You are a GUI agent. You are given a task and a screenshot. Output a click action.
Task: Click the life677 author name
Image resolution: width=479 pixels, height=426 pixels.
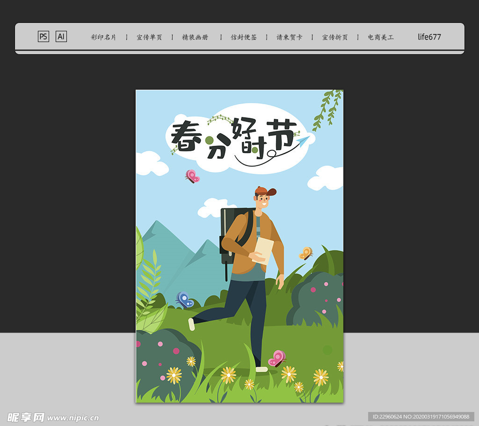pos(429,37)
